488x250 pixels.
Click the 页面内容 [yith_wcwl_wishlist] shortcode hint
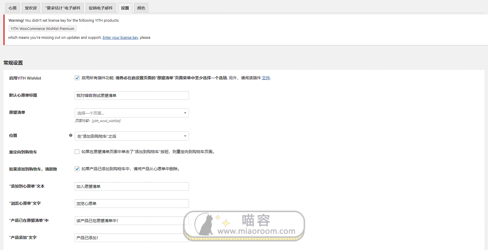[98, 121]
